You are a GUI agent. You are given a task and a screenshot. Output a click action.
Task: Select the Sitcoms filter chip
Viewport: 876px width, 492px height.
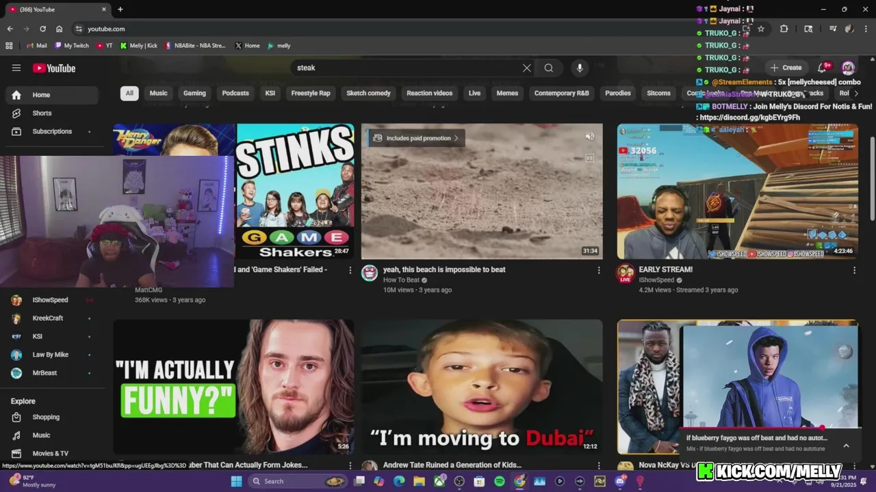click(659, 93)
